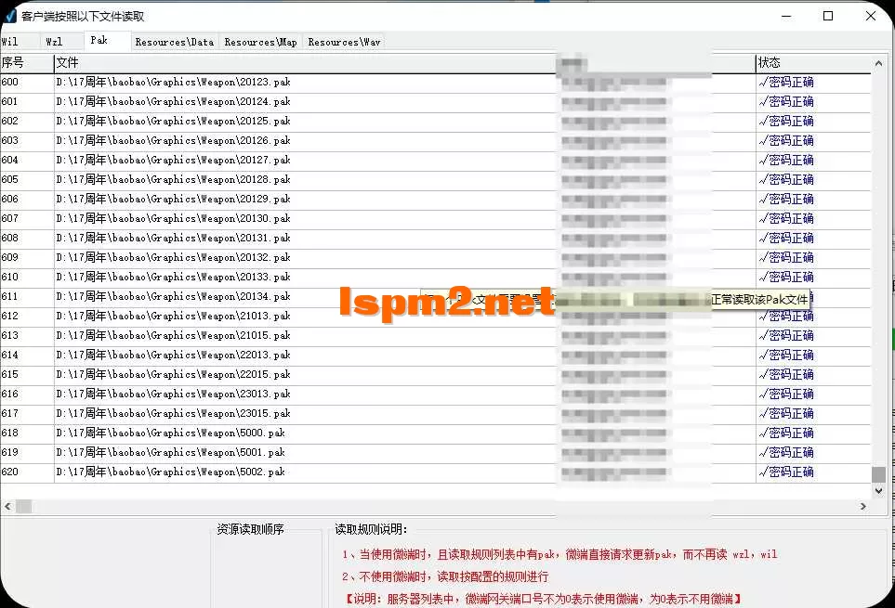Select file path Weapon\20127.pak

[x=174, y=160]
